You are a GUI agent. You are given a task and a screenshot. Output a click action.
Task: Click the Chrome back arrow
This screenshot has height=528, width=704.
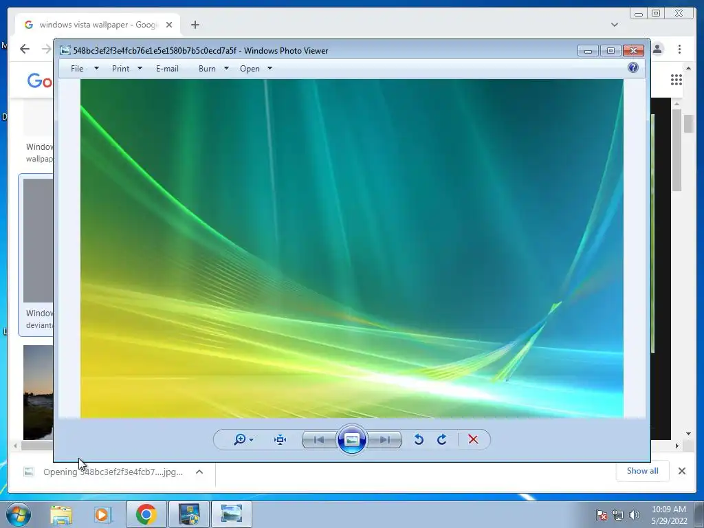(x=25, y=49)
